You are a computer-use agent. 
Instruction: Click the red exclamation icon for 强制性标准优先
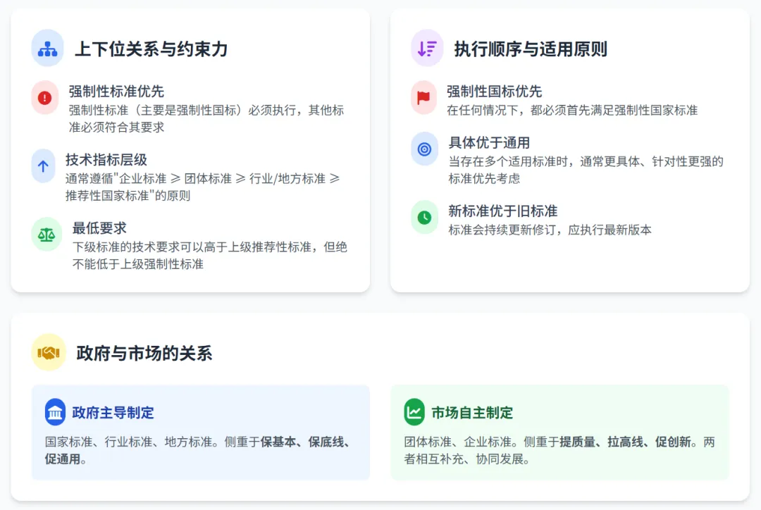pyautogui.click(x=45, y=97)
